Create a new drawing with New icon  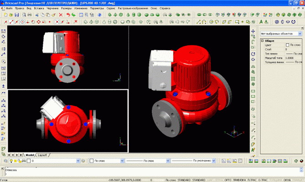pos(5,15)
